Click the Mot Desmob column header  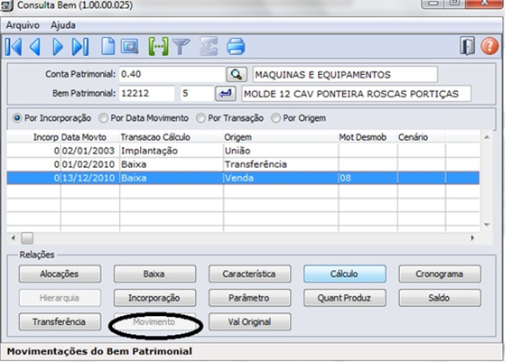[368, 137]
